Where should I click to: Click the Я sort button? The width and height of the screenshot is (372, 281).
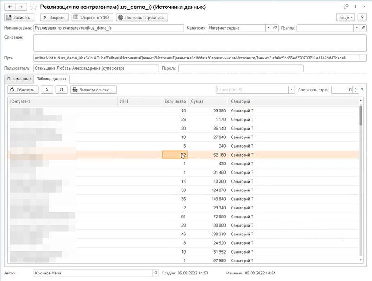61,90
